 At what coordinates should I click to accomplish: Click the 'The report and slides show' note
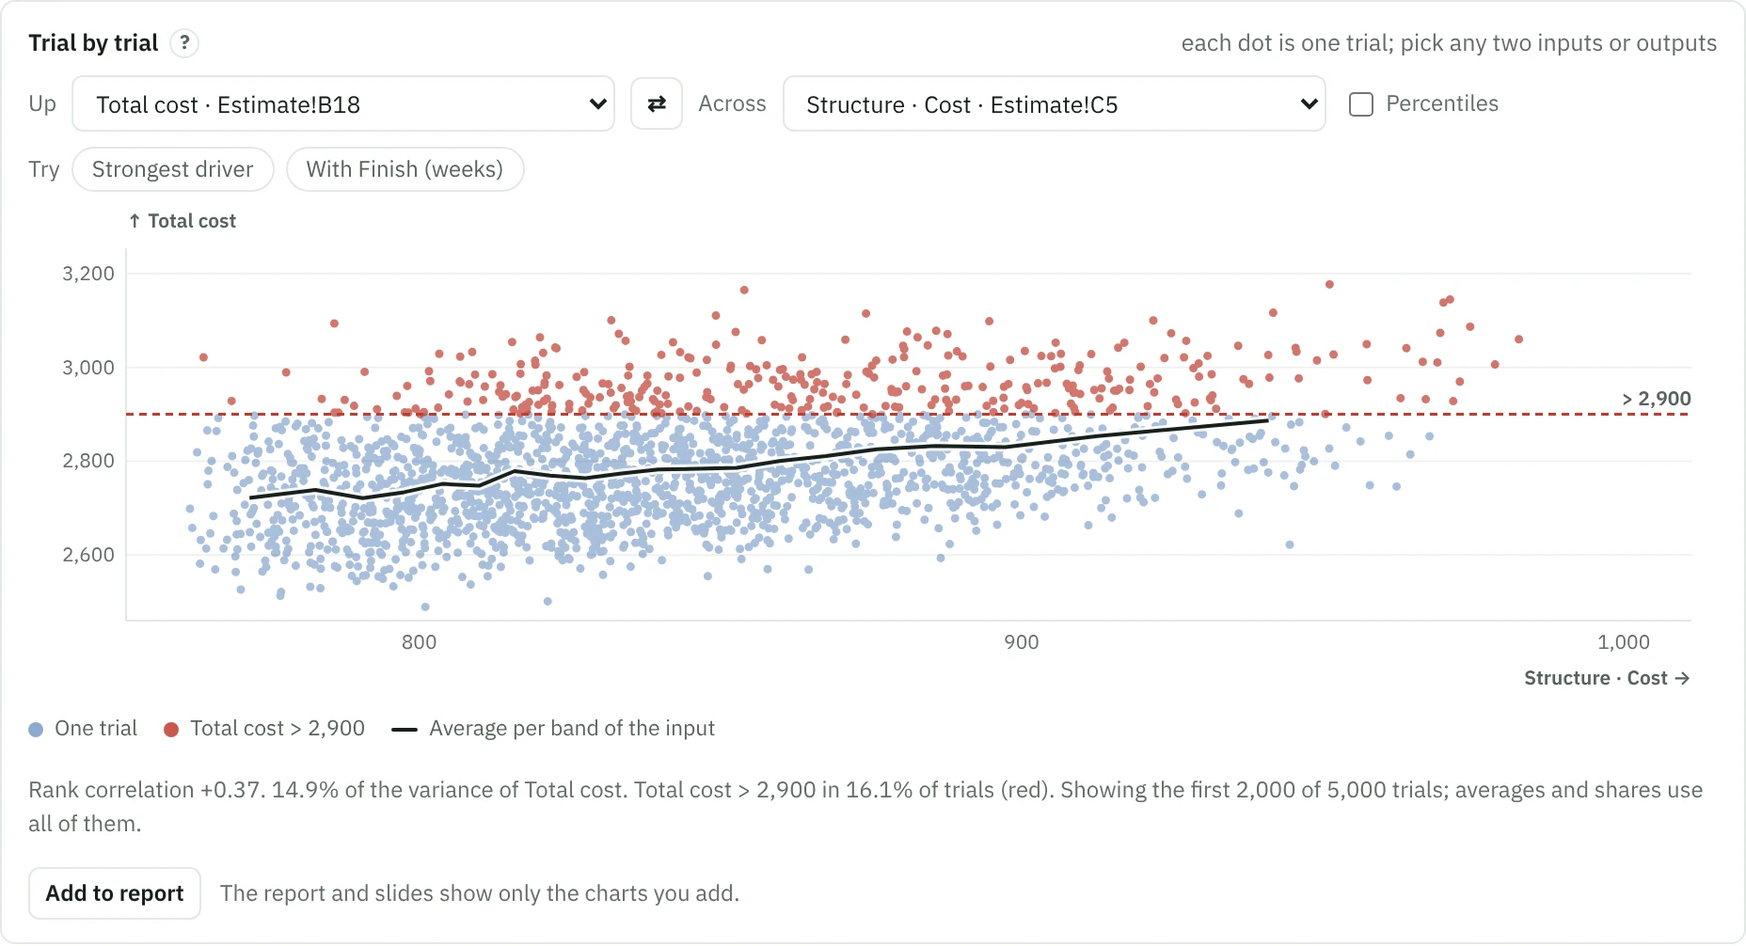[x=480, y=893]
